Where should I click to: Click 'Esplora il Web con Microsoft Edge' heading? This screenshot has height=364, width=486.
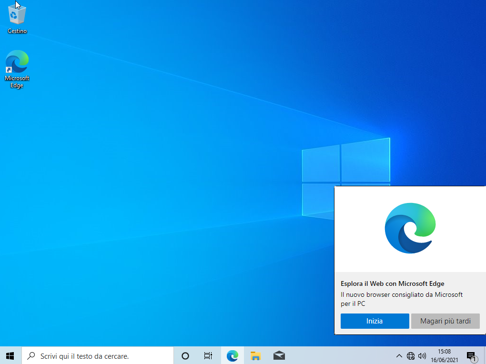point(393,283)
